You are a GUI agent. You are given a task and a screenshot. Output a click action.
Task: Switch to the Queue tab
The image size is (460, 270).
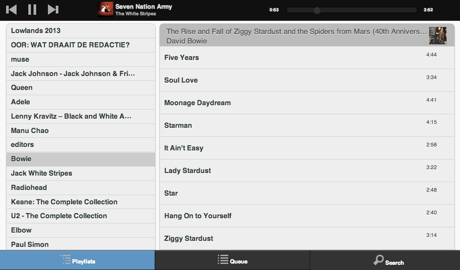click(232, 260)
